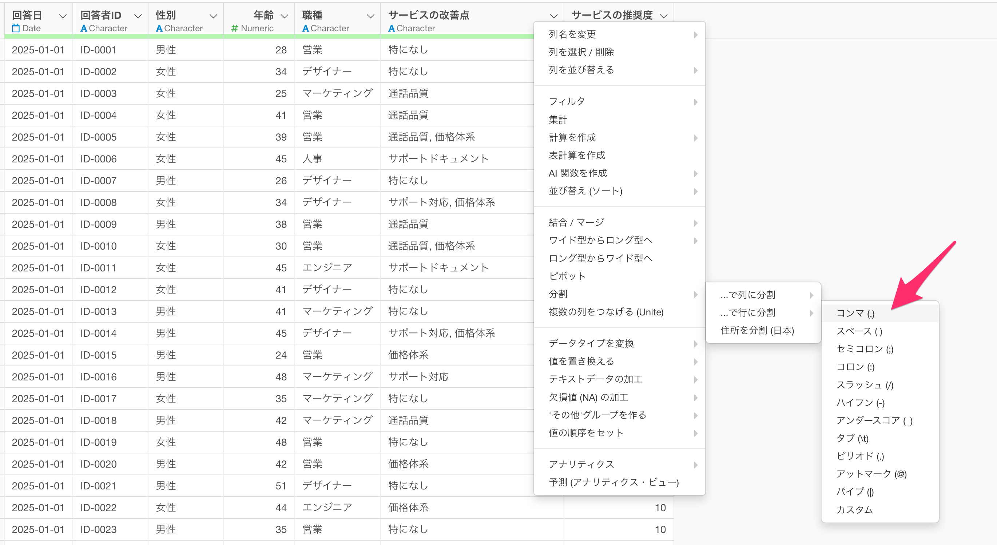This screenshot has height=545, width=997.
Task: Click the Character type icon under 性別
Action: tap(159, 28)
